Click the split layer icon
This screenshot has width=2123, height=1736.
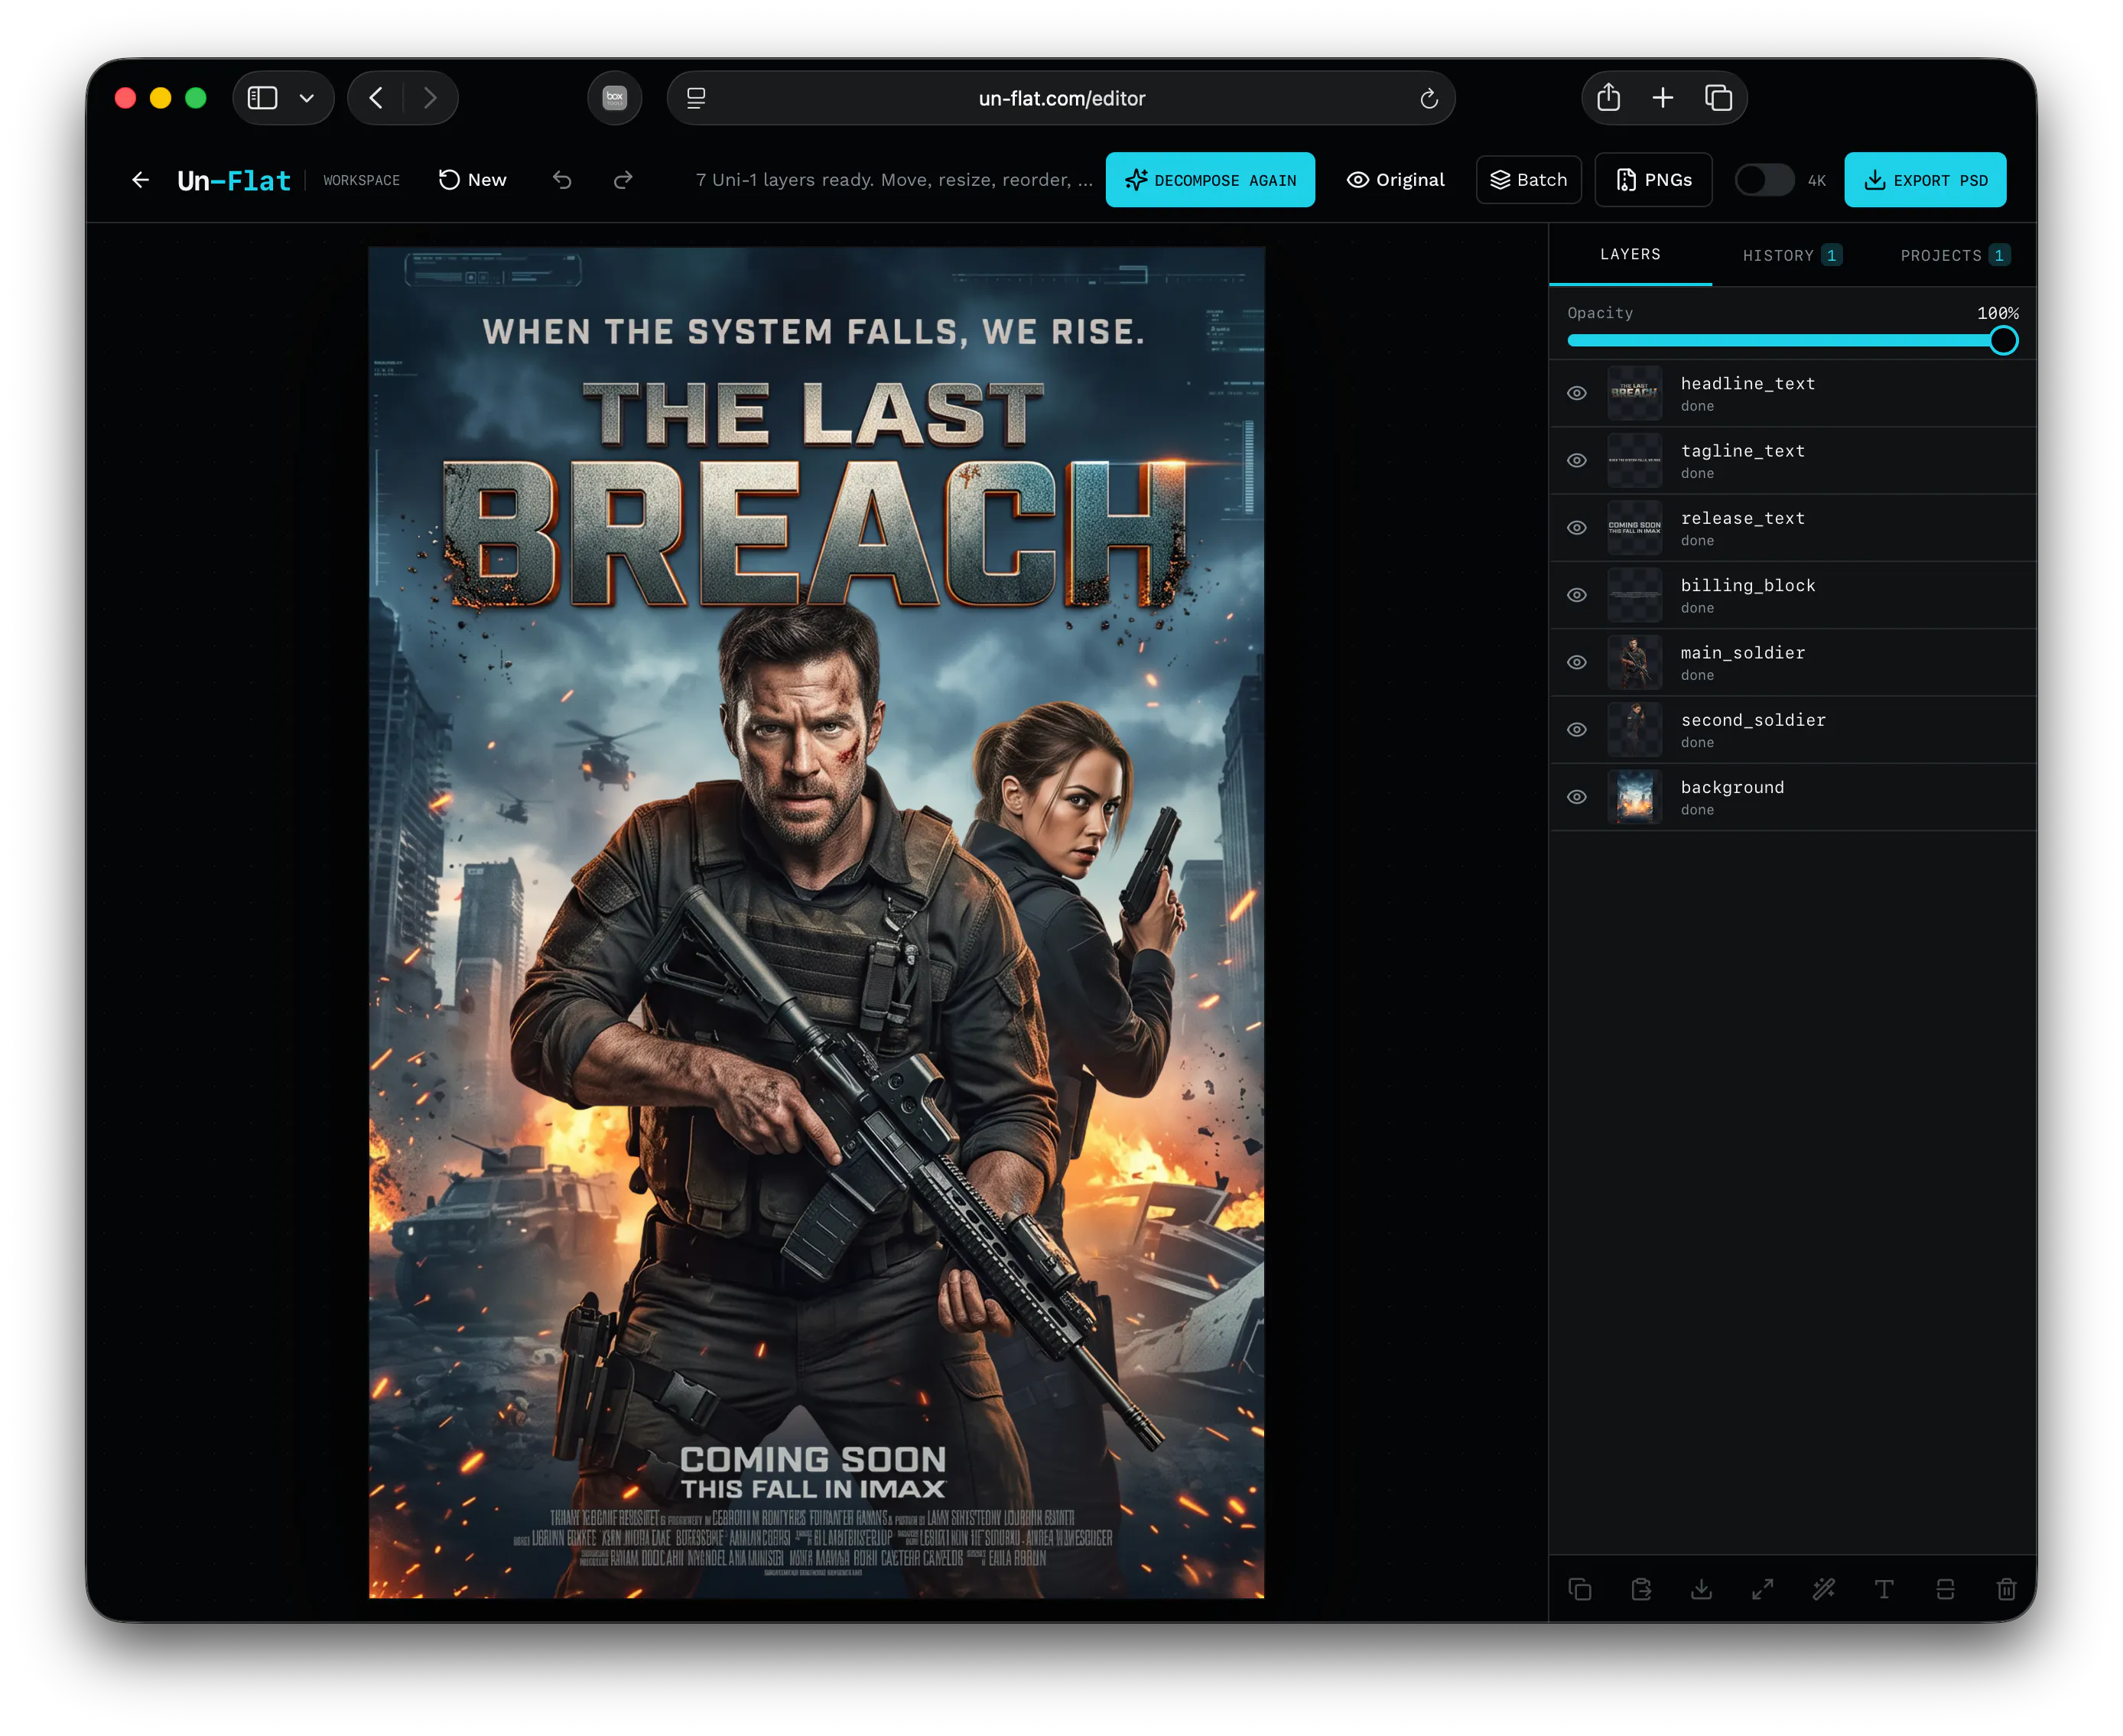click(x=1945, y=1589)
